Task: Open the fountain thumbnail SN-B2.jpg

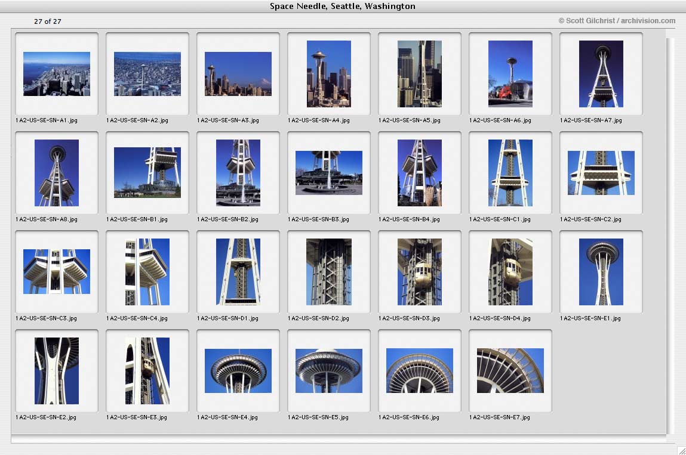Action: [238, 173]
